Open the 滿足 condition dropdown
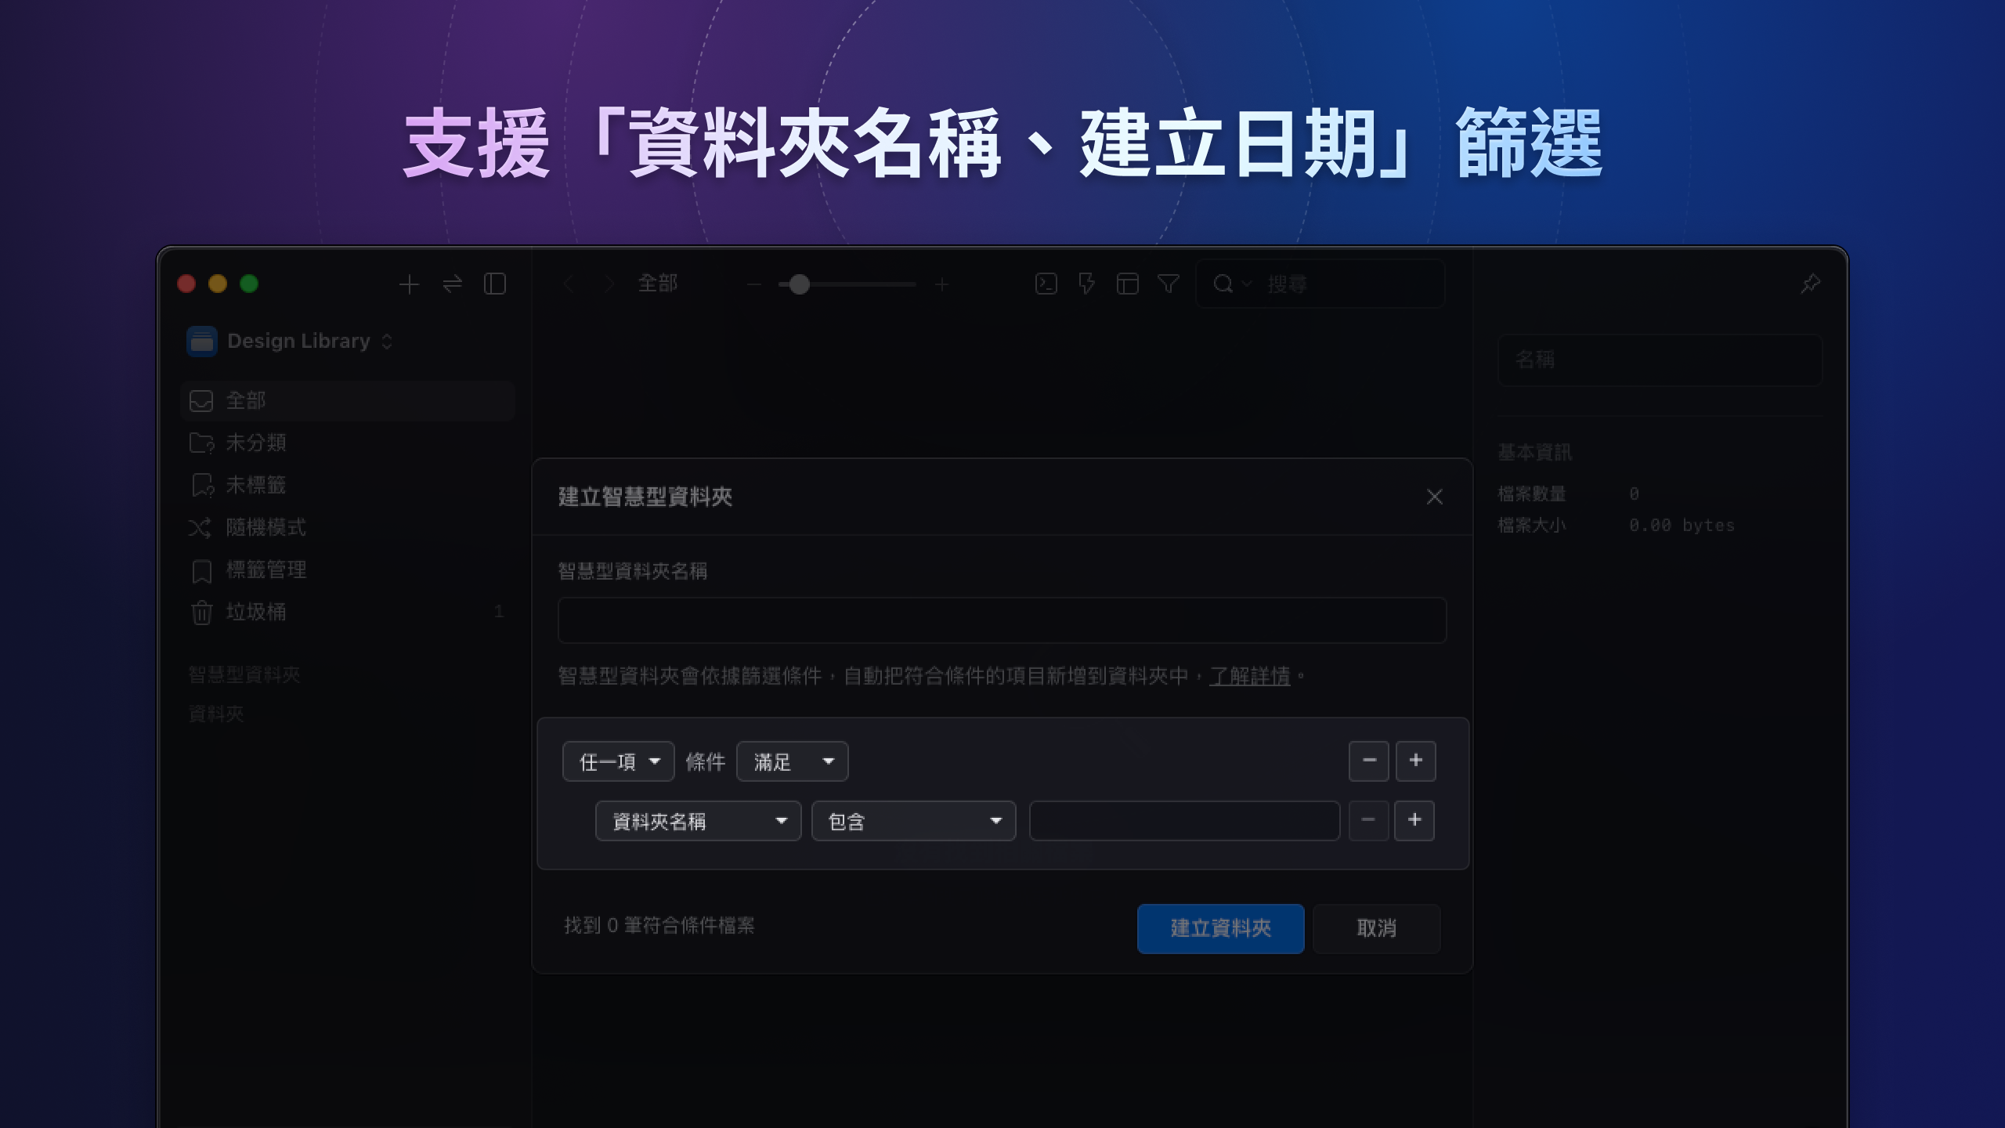2005x1128 pixels. click(x=791, y=761)
